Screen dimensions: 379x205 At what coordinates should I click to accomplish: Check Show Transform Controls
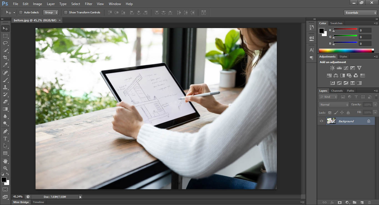pos(66,12)
